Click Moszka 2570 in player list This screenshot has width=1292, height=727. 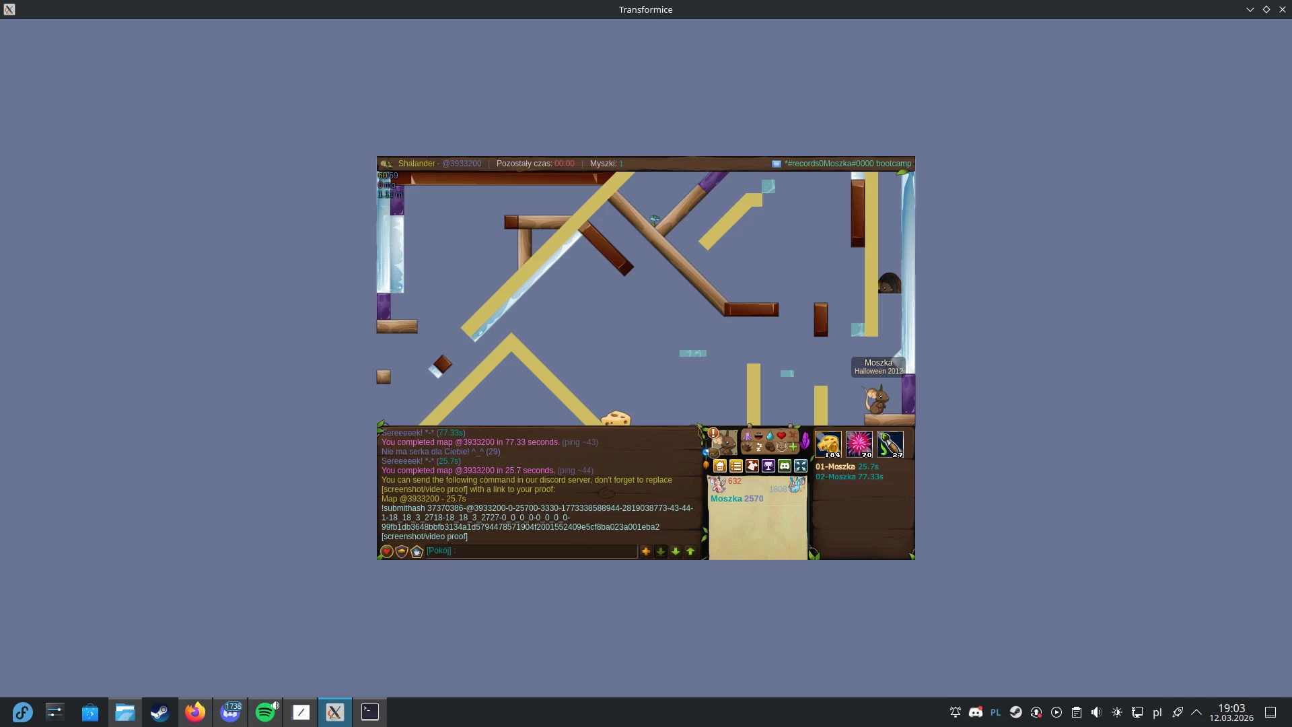pyautogui.click(x=737, y=499)
